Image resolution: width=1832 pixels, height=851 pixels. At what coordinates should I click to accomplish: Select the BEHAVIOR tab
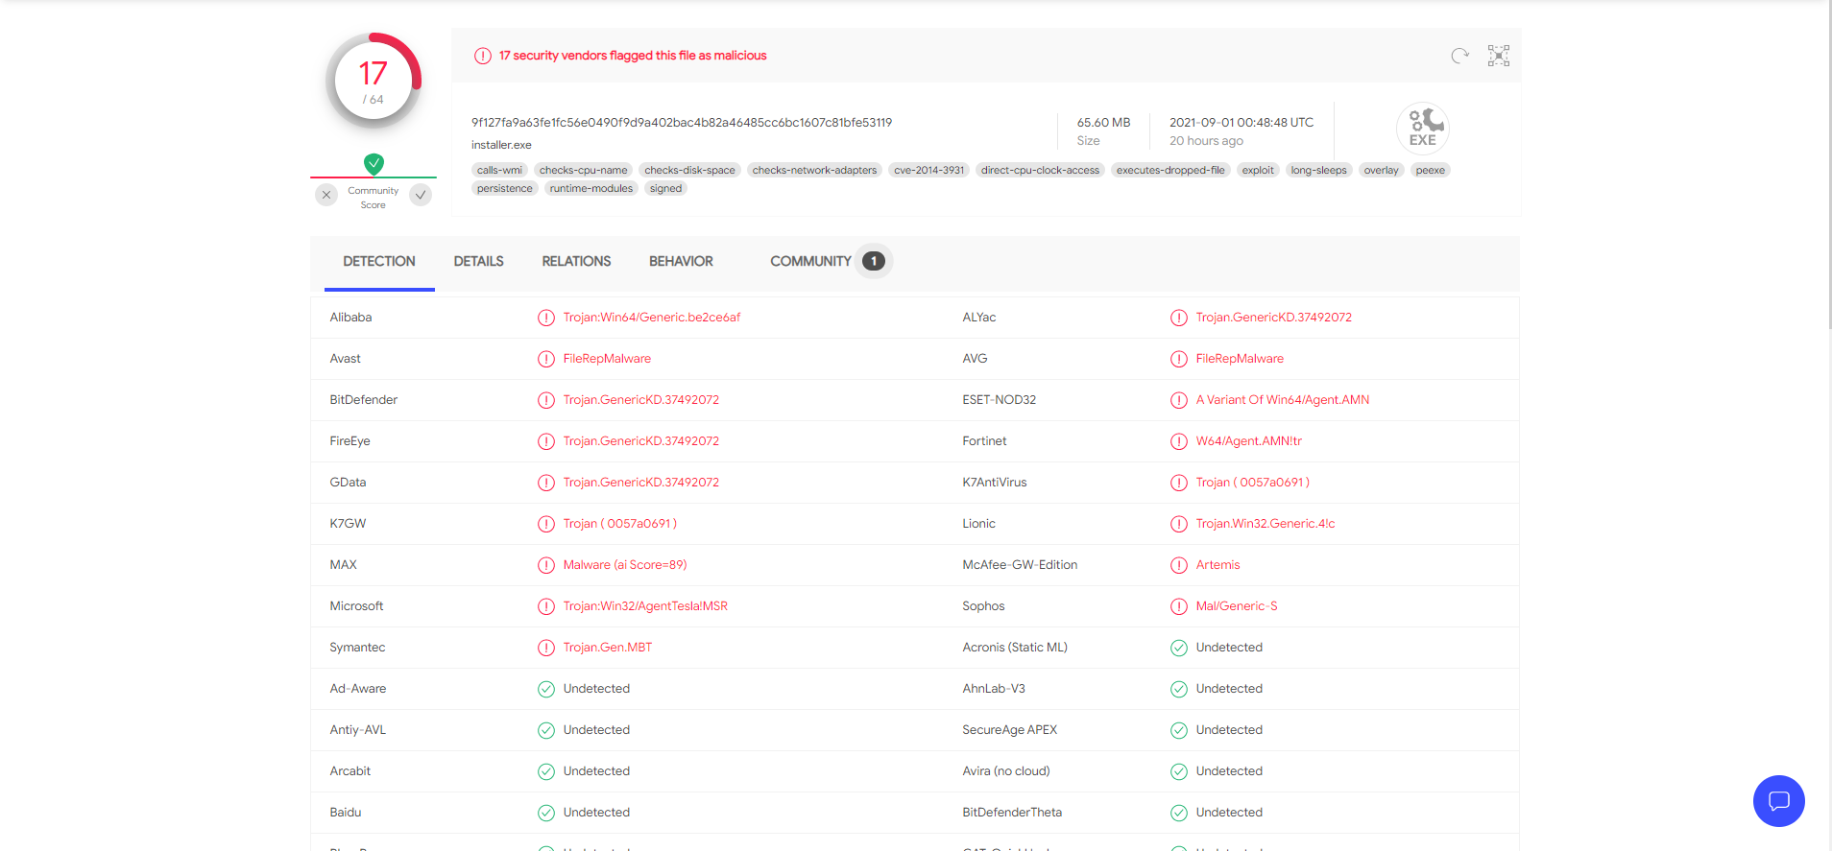[681, 261]
